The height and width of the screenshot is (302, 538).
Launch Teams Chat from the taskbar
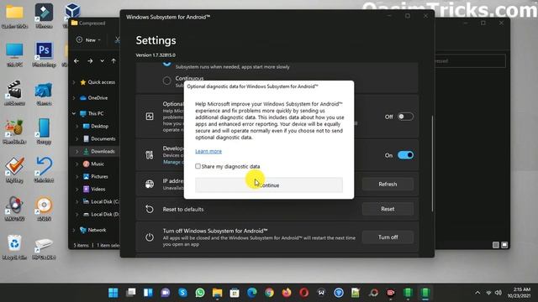(x=166, y=293)
